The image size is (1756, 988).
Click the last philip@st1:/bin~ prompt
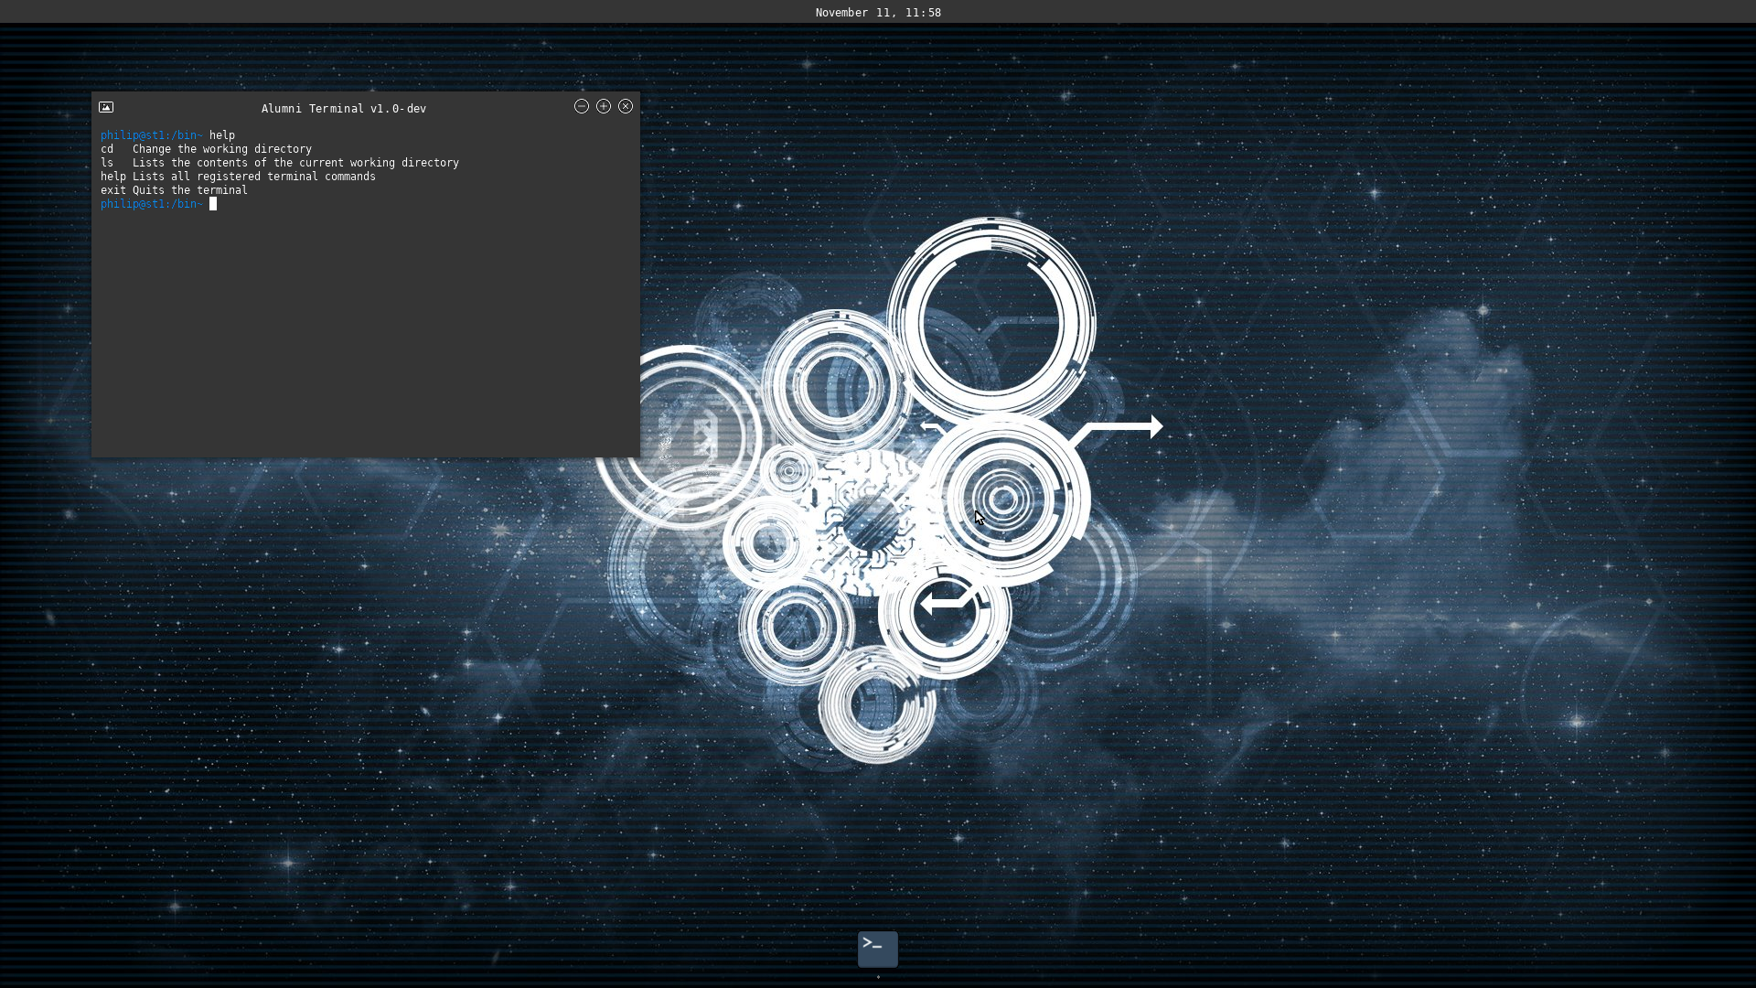[x=152, y=204]
